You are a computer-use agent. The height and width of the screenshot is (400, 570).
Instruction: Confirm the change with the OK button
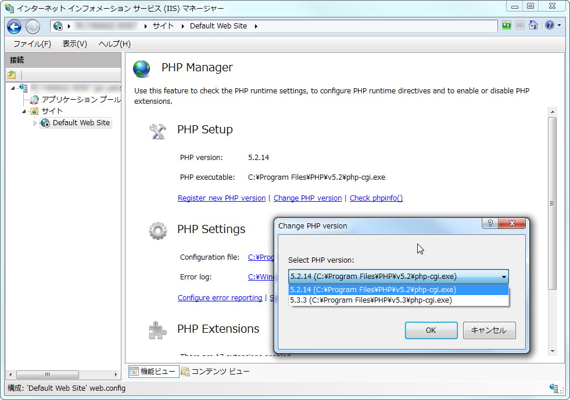click(x=431, y=330)
